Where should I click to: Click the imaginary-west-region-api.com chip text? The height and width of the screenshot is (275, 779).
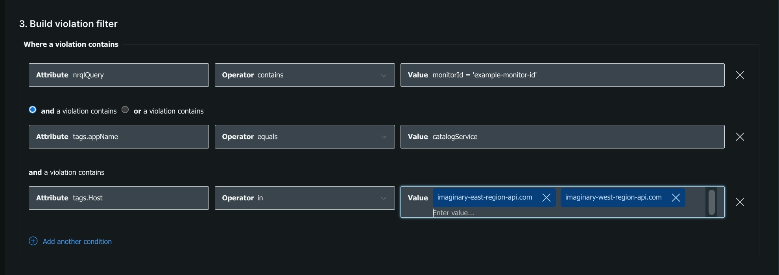click(x=613, y=197)
